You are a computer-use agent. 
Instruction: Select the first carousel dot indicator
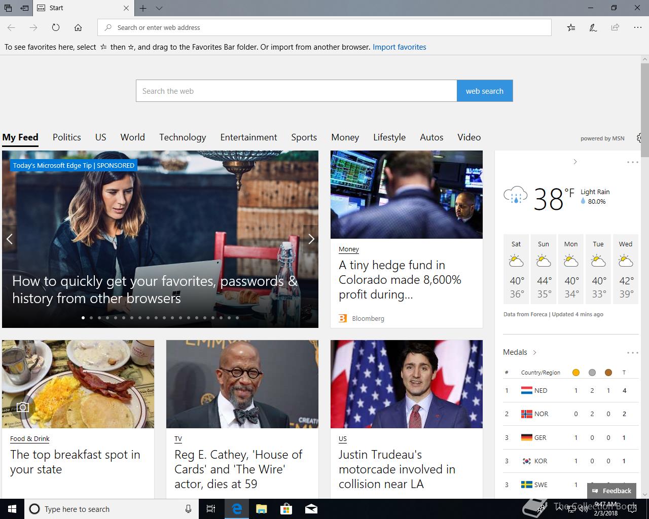(x=83, y=318)
